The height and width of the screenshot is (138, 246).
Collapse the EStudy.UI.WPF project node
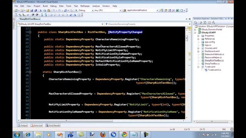[x=195, y=33]
